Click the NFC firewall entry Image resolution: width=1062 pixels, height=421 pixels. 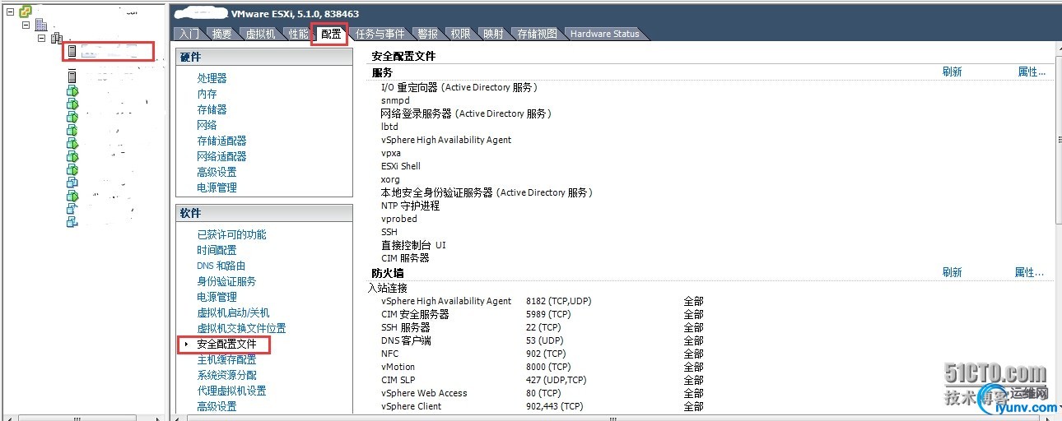pos(389,354)
